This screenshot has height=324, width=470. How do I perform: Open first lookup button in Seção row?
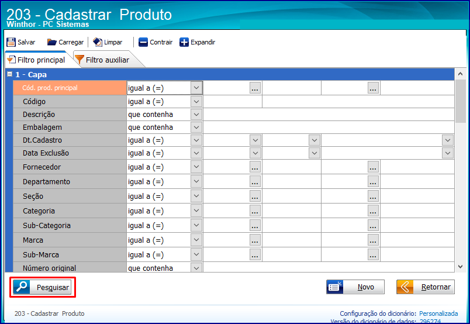[x=255, y=196]
